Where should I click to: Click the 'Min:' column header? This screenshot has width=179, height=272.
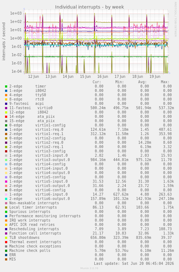(120, 82)
